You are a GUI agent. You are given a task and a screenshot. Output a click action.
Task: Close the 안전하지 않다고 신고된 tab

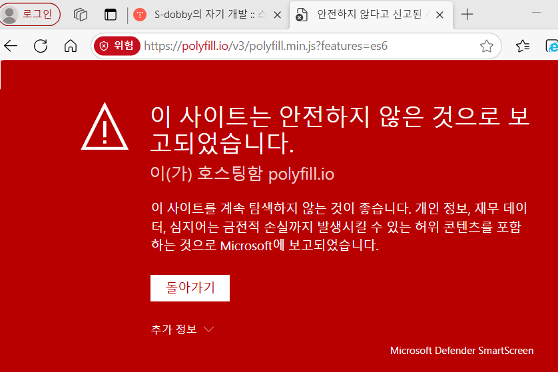tap(439, 15)
